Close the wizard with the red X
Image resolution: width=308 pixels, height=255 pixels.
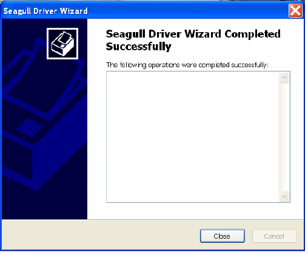(295, 11)
